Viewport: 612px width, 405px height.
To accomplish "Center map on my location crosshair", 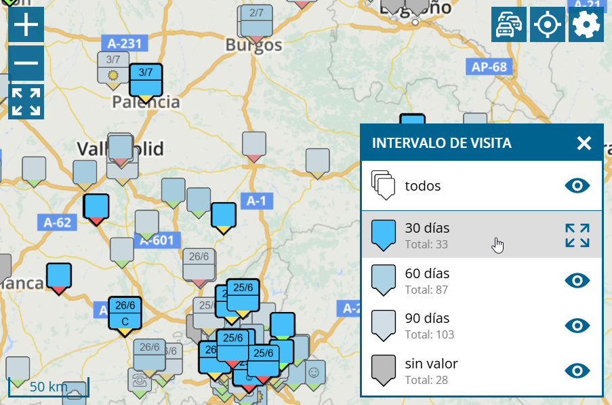I will 547,24.
